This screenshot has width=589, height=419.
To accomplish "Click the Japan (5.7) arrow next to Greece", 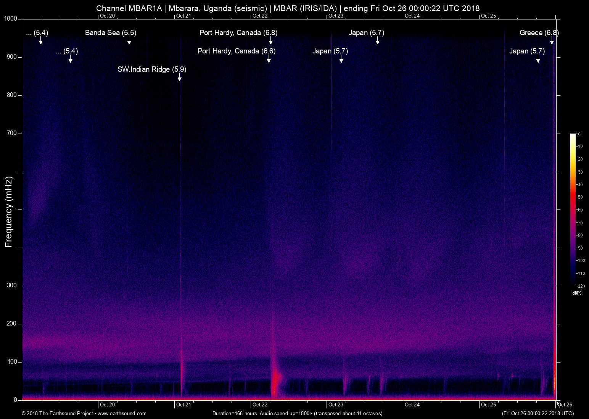I will tap(538, 60).
